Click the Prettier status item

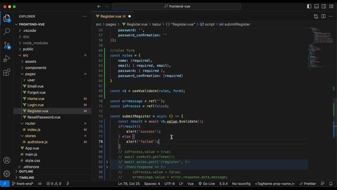(x=308, y=184)
